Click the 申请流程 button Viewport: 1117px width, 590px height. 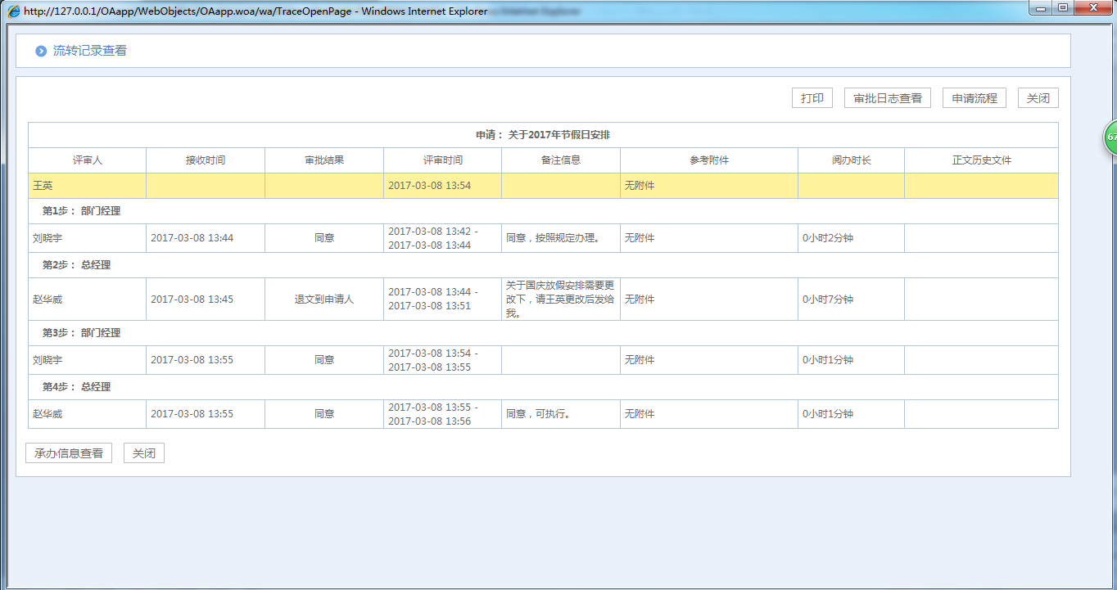tap(975, 98)
